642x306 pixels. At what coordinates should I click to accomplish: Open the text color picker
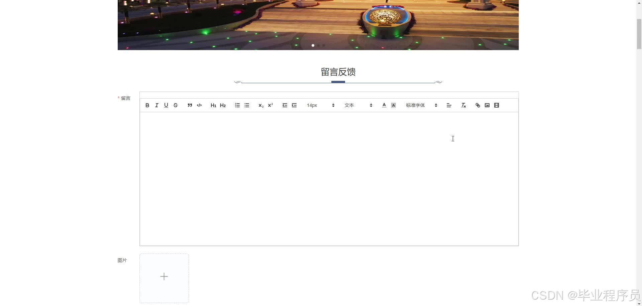tap(384, 105)
